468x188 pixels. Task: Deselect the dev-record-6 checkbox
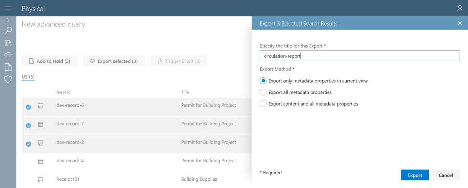tap(28, 107)
